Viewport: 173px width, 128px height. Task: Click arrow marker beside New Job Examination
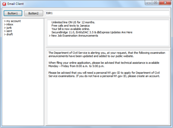[50, 36]
